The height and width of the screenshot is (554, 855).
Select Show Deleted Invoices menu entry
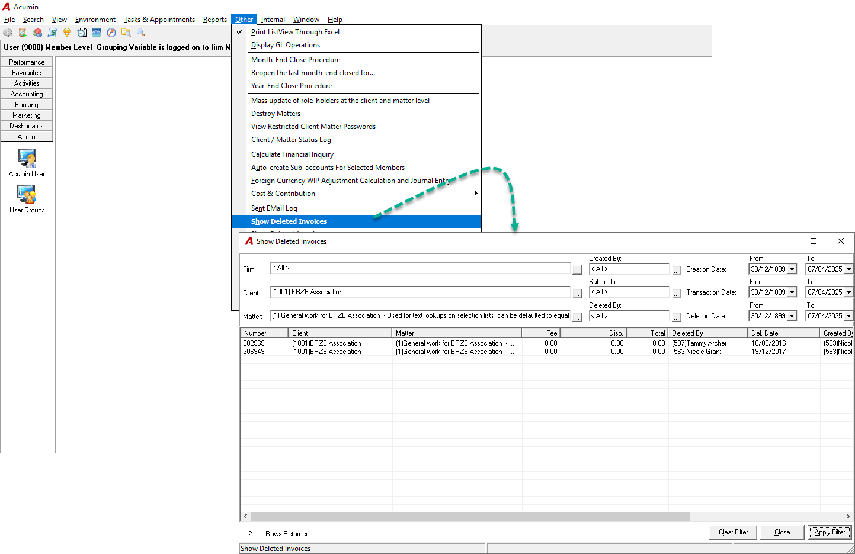pyautogui.click(x=356, y=221)
